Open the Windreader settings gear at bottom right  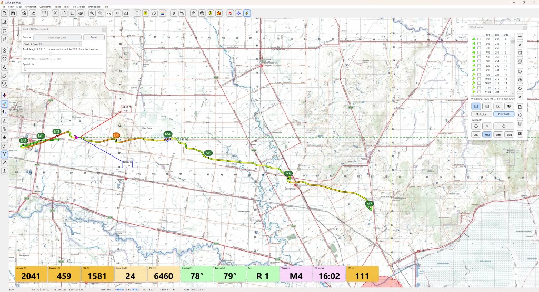[520, 134]
